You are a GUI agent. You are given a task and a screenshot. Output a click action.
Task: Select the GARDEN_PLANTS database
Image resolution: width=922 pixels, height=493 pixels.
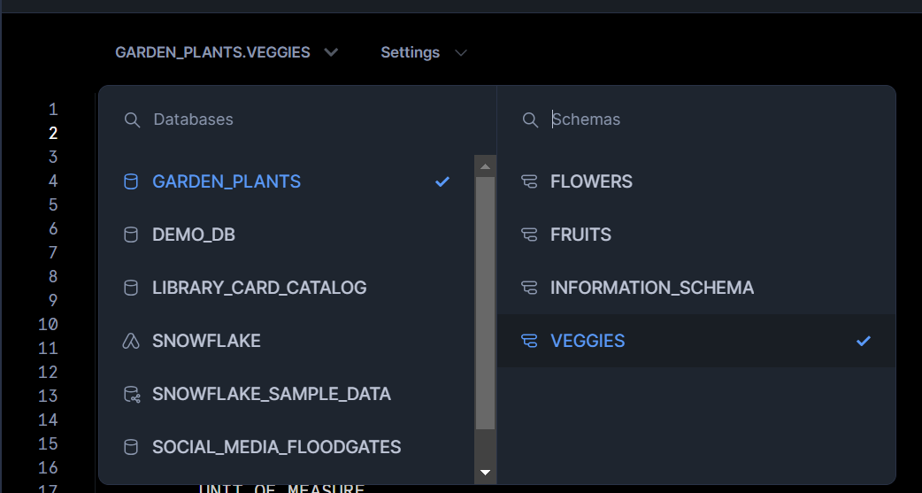[287, 181]
